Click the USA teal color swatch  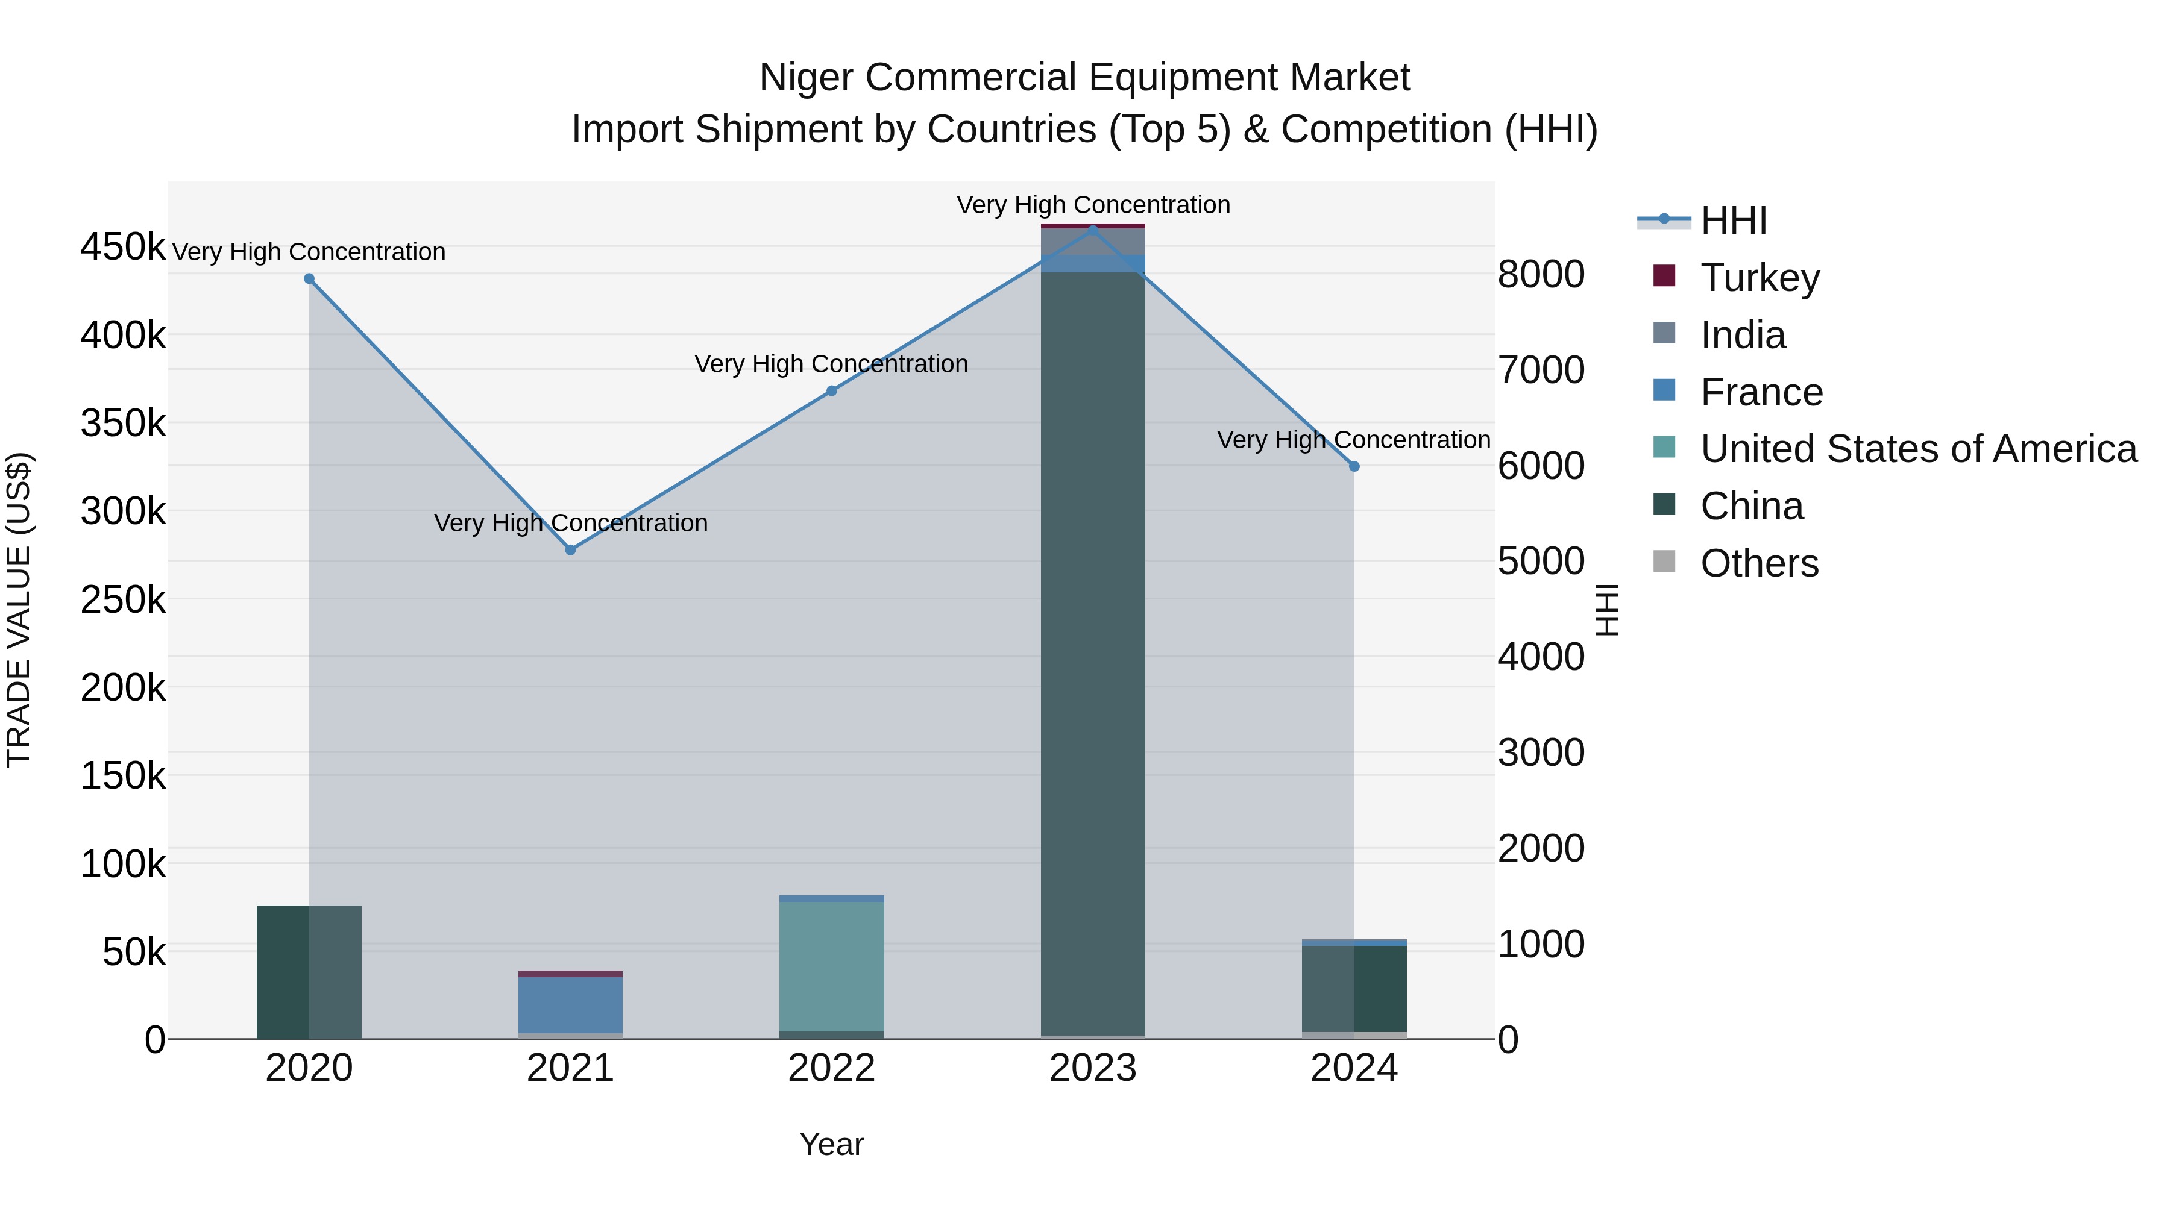click(x=1664, y=447)
